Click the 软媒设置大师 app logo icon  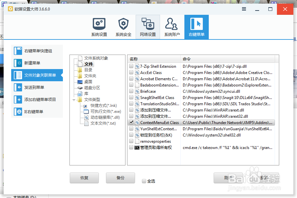[10, 9]
